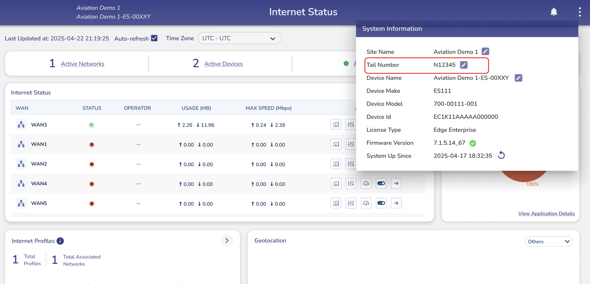The image size is (590, 284).
Task: Click the View Application Details link
Action: click(x=546, y=214)
